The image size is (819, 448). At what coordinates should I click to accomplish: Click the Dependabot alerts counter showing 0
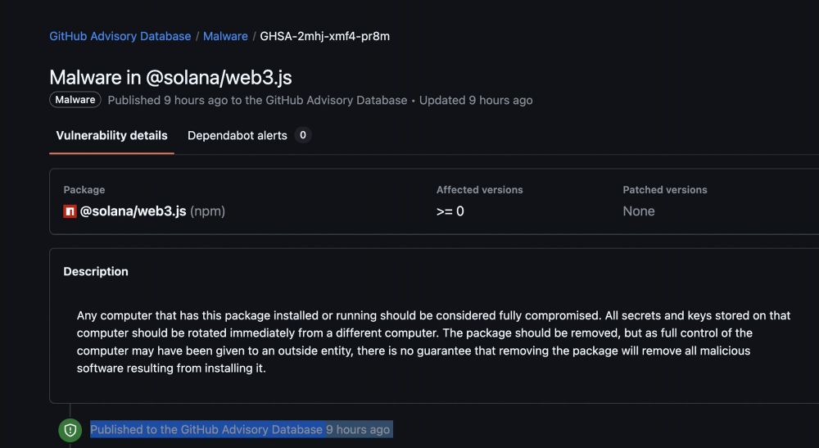[x=303, y=135]
